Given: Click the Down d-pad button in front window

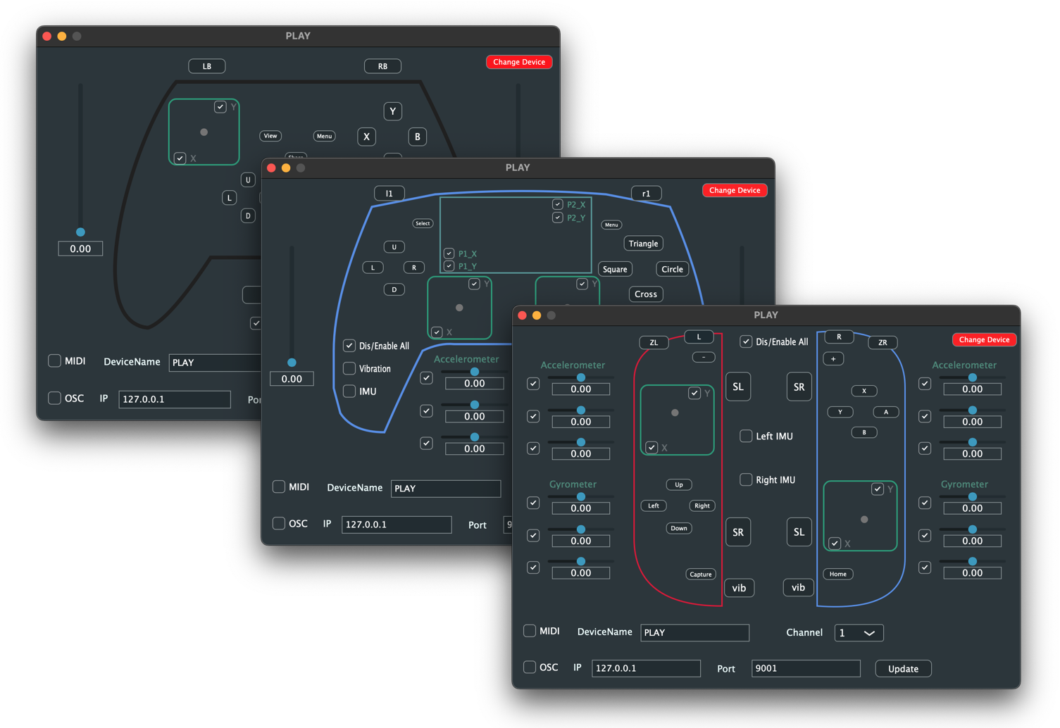Looking at the screenshot, I should pos(679,529).
